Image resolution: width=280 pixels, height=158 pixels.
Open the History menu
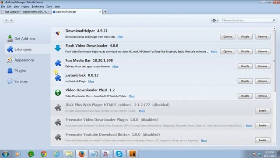25,7
